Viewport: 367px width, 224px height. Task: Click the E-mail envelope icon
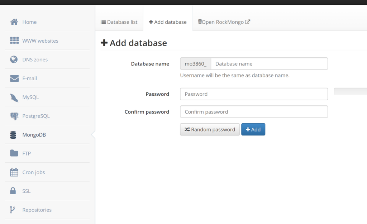click(x=14, y=78)
